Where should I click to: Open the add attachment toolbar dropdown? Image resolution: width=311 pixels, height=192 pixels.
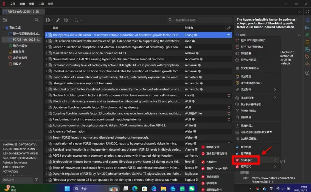pyautogui.click(x=67, y=20)
